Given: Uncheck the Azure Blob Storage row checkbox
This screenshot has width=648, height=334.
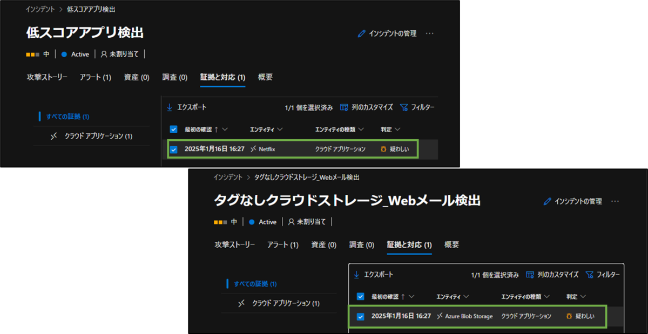Looking at the screenshot, I should [360, 317].
